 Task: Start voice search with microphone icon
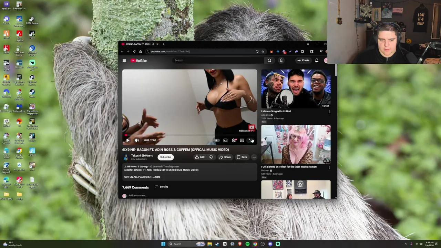click(x=281, y=61)
